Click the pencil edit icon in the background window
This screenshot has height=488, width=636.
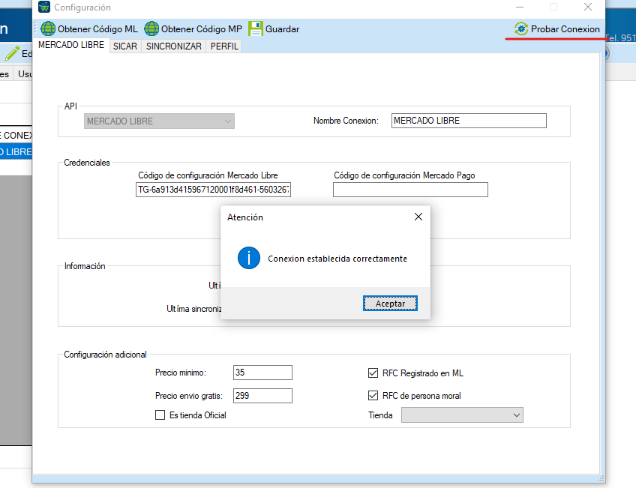pyautogui.click(x=12, y=53)
